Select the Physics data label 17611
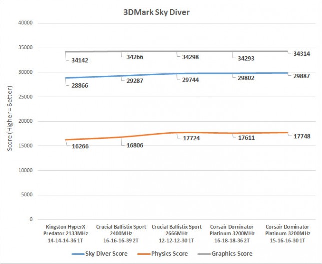This screenshot has height=264, width=322. click(246, 138)
